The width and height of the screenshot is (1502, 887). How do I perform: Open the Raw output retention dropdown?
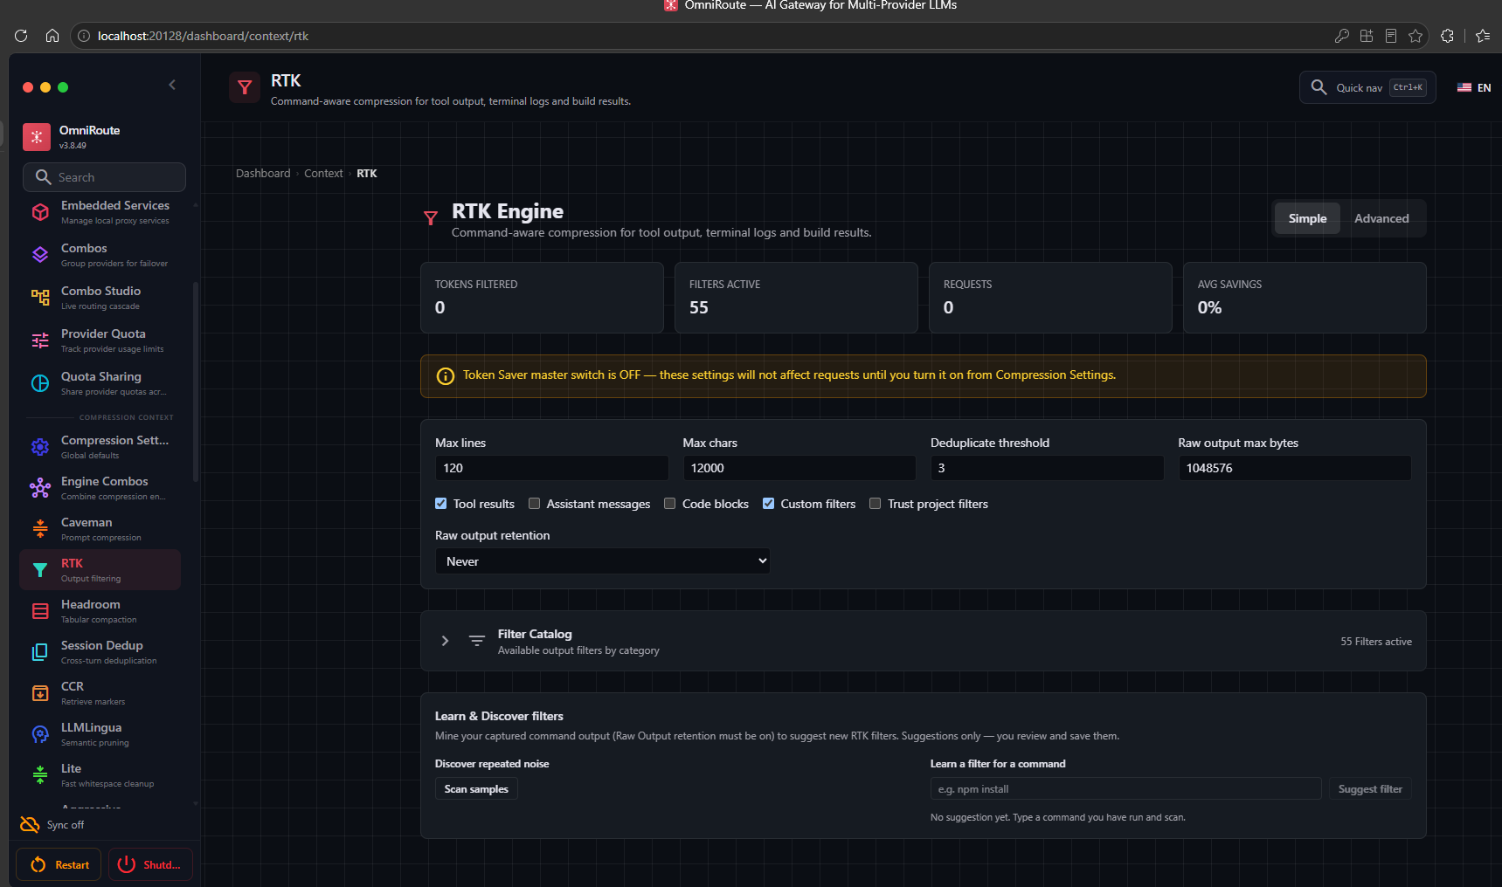[x=603, y=561]
